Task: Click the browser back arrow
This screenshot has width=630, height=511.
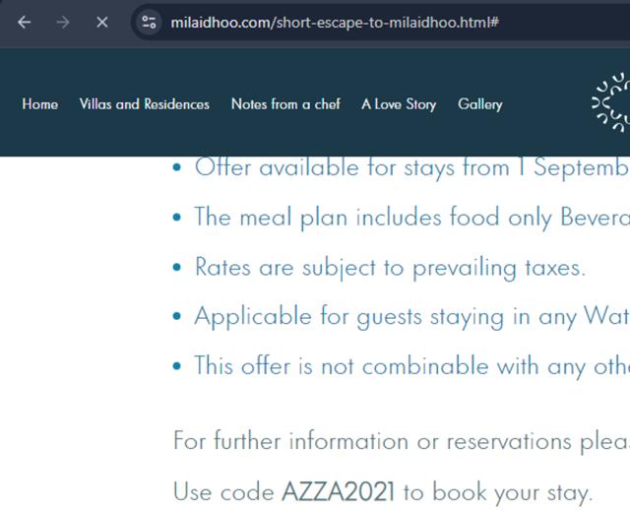Action: click(24, 22)
